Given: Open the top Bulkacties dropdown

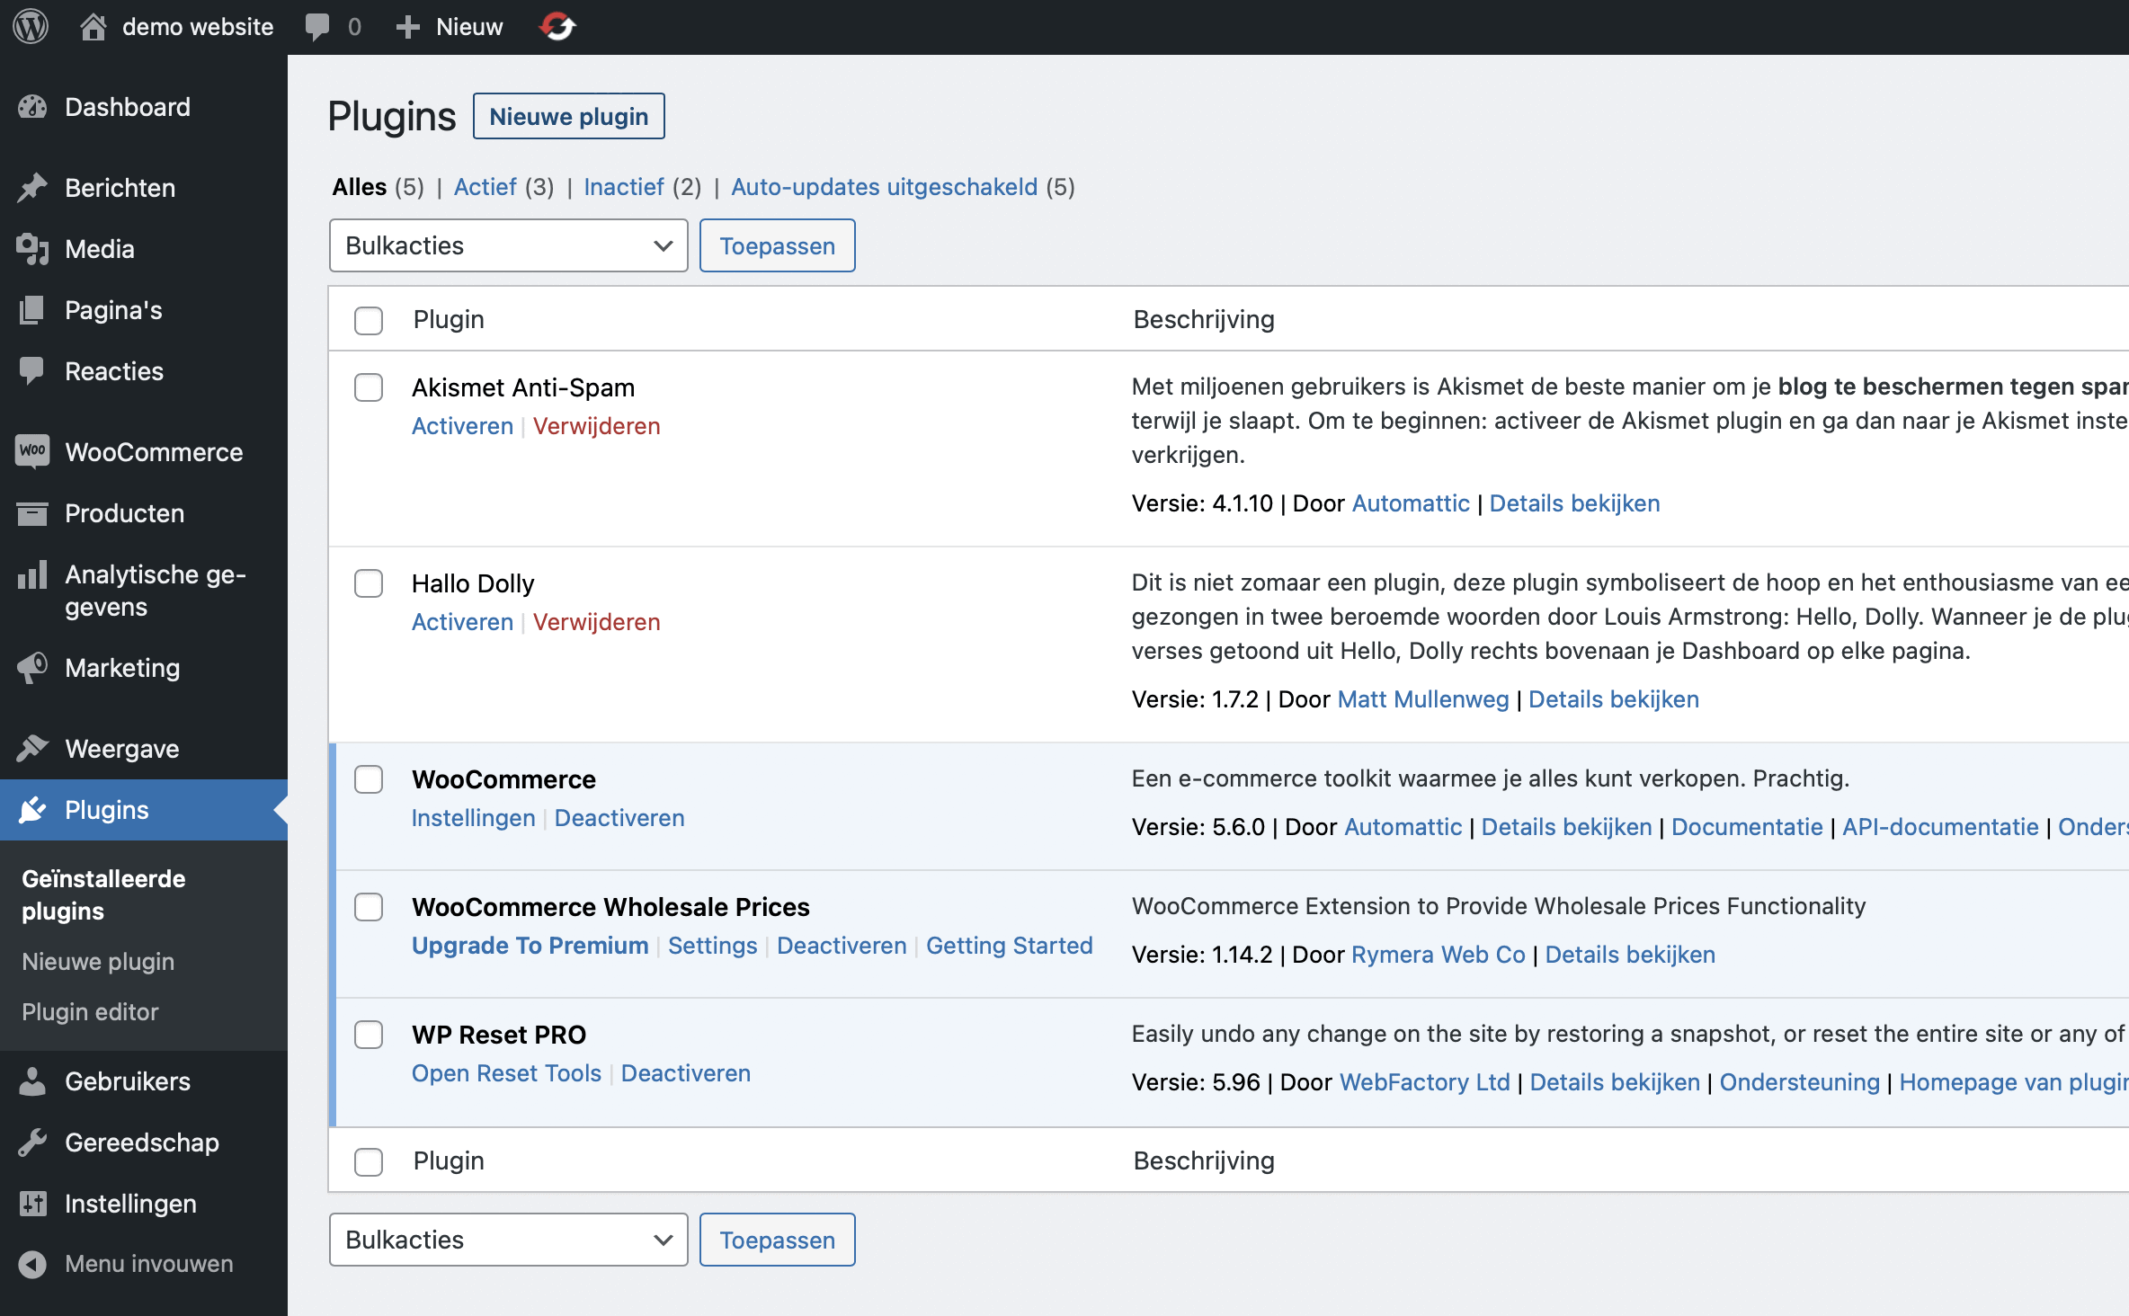Looking at the screenshot, I should (508, 245).
